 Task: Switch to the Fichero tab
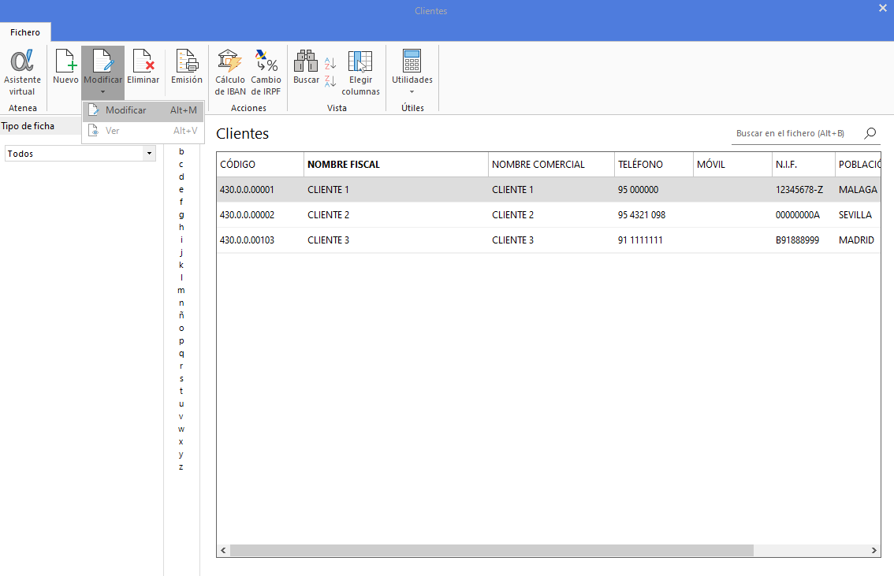point(25,32)
